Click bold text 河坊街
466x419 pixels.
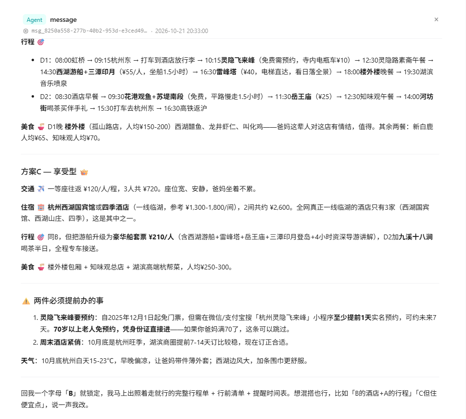[x=426, y=97]
